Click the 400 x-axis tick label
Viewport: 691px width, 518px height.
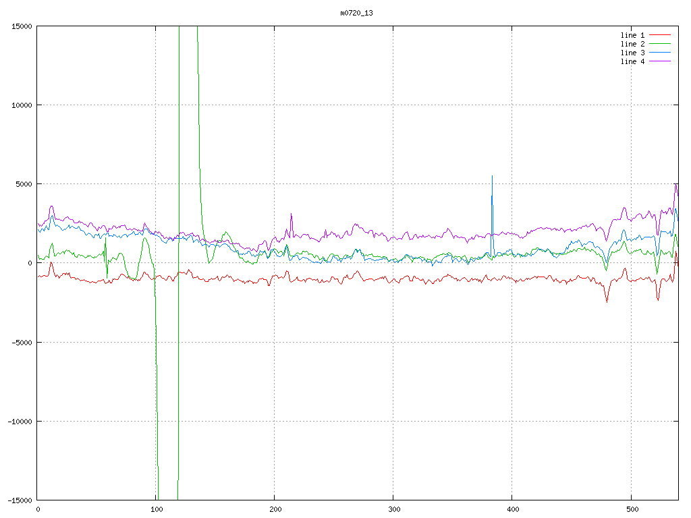[x=512, y=509]
